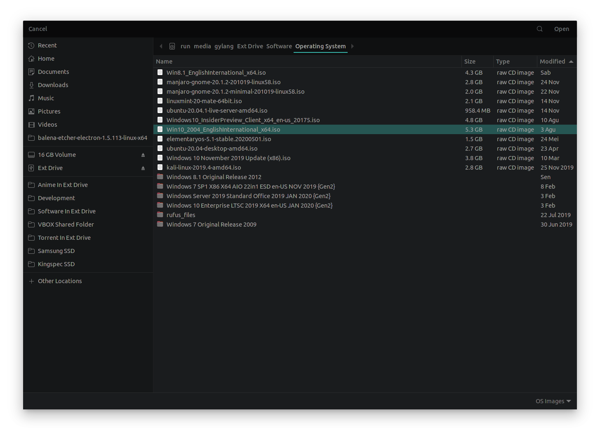Image resolution: width=600 pixels, height=435 pixels.
Task: Open the OS Images file filter dropdown
Action: point(553,401)
